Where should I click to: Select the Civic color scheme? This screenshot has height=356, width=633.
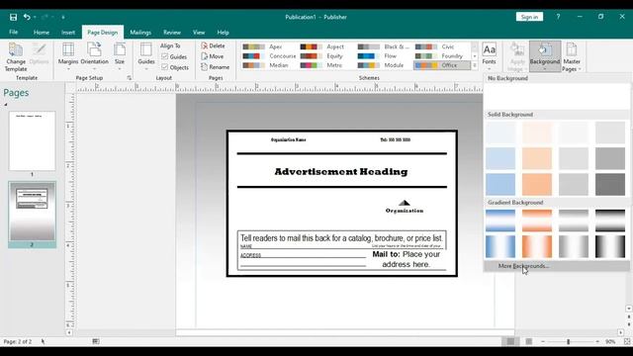441,46
